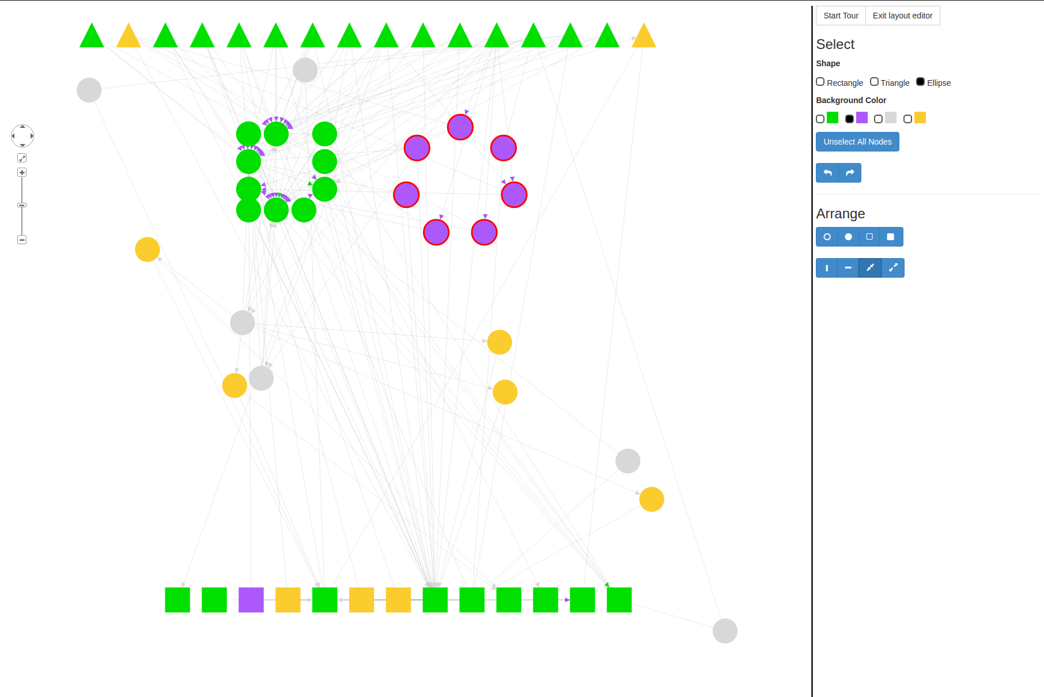Click the redo arrow button
Screen dimensions: 1044x697
850,173
